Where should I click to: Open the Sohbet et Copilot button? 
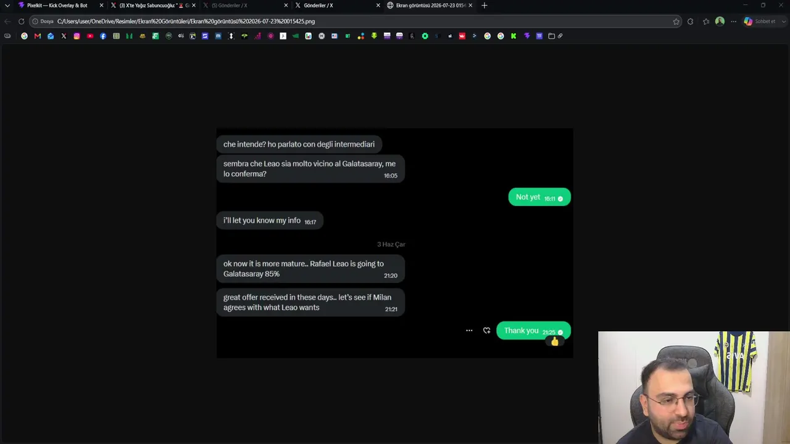pos(760,21)
